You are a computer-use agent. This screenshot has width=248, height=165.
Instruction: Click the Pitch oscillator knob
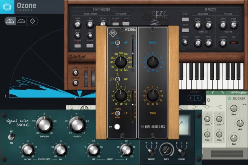point(78,35)
